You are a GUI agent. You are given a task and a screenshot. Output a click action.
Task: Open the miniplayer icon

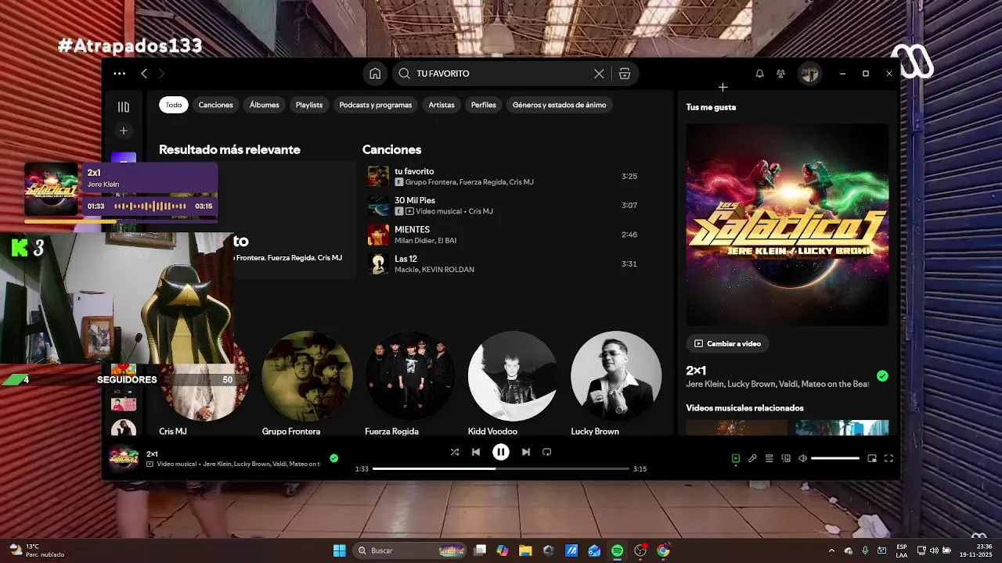point(872,458)
